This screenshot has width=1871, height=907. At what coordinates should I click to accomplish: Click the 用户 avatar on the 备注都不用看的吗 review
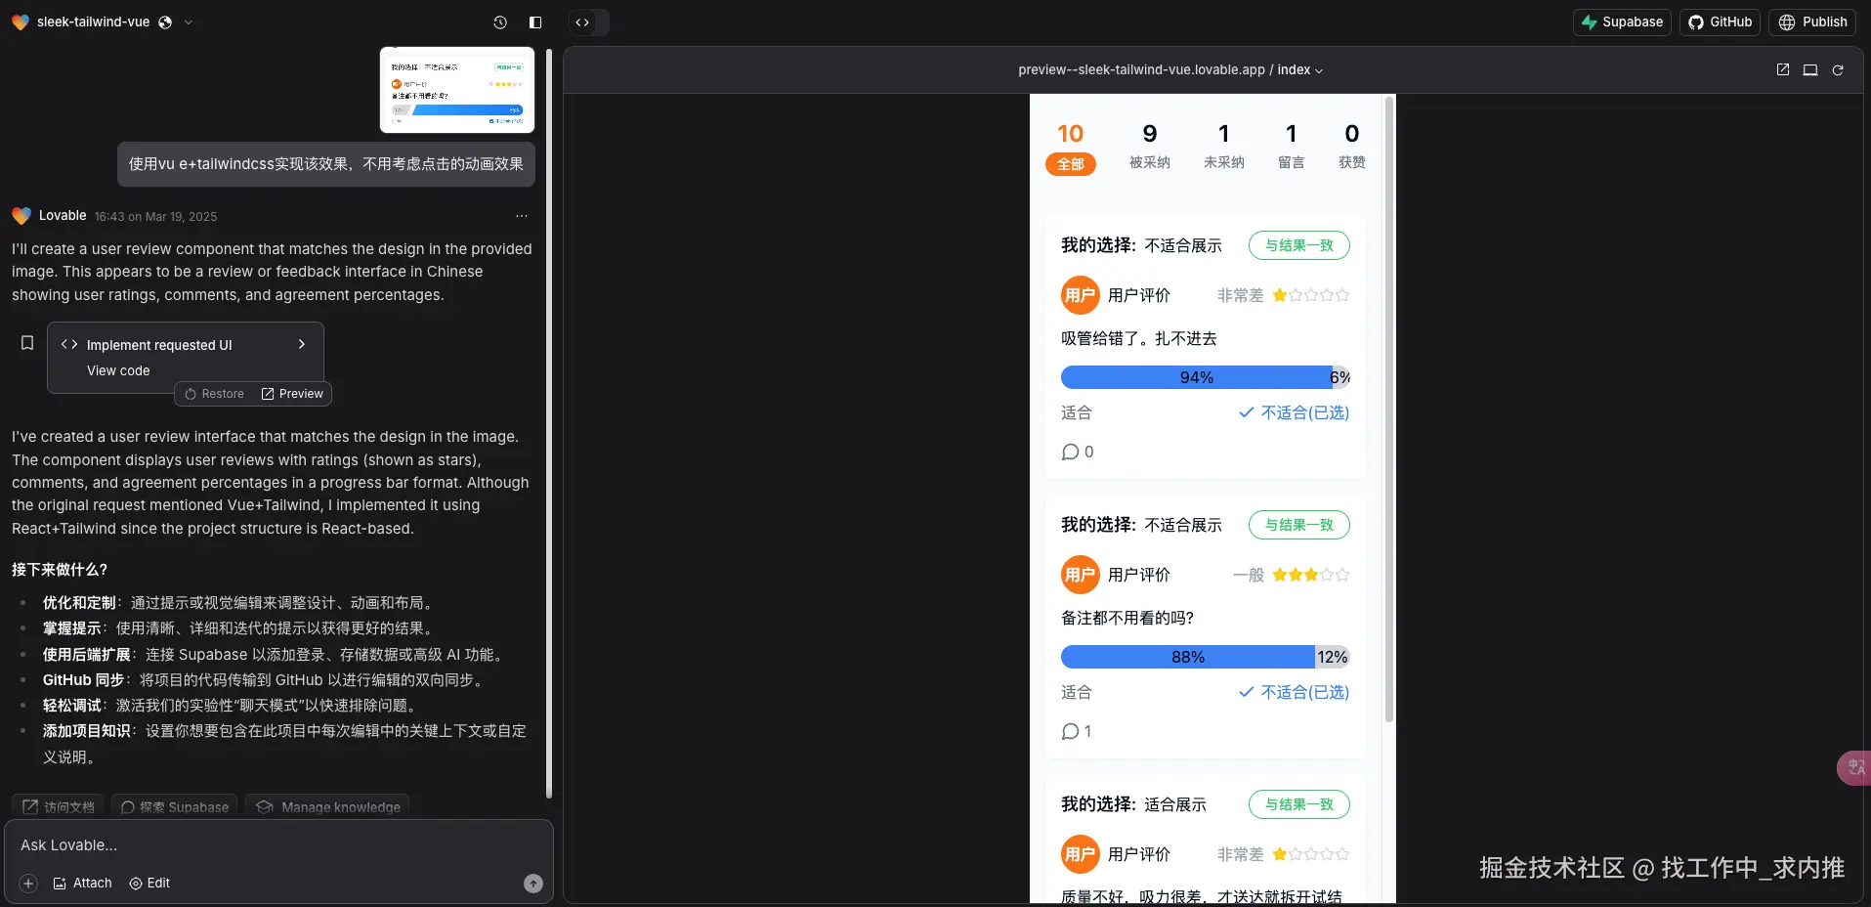pyautogui.click(x=1081, y=575)
